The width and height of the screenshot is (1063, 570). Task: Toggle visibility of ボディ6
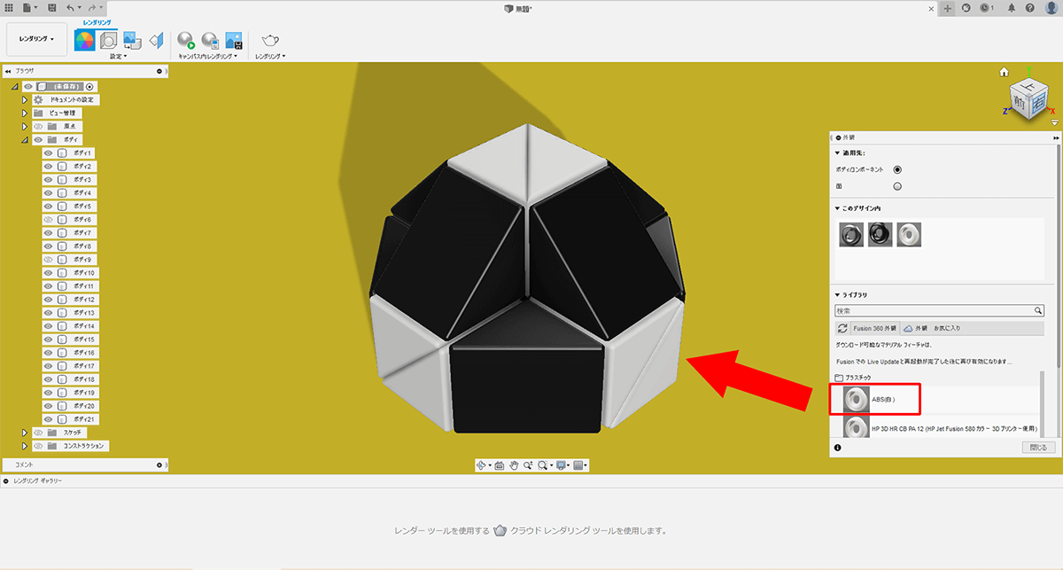click(49, 220)
